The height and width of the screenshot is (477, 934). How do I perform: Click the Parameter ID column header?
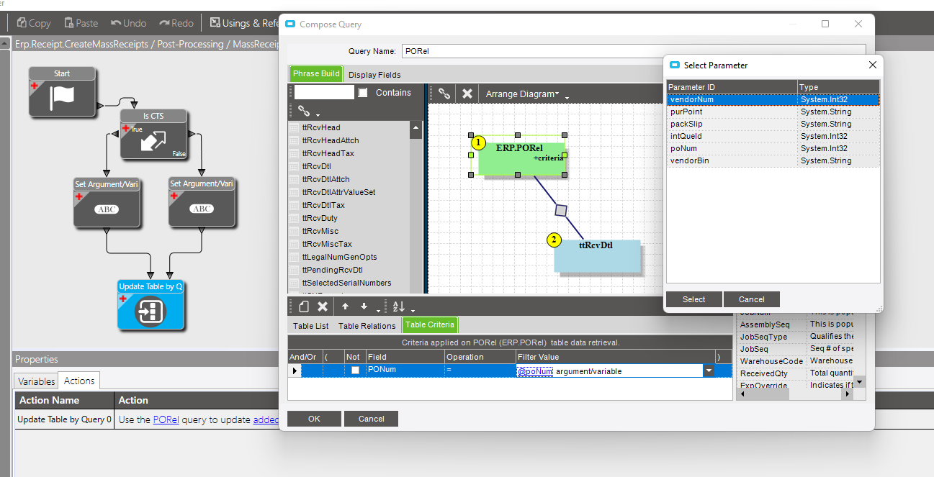click(x=732, y=87)
